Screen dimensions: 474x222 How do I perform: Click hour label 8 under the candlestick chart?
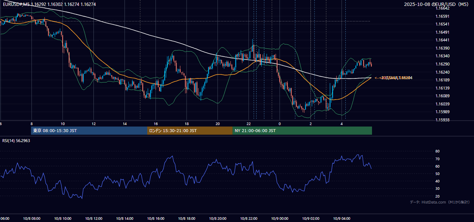pos(32,124)
